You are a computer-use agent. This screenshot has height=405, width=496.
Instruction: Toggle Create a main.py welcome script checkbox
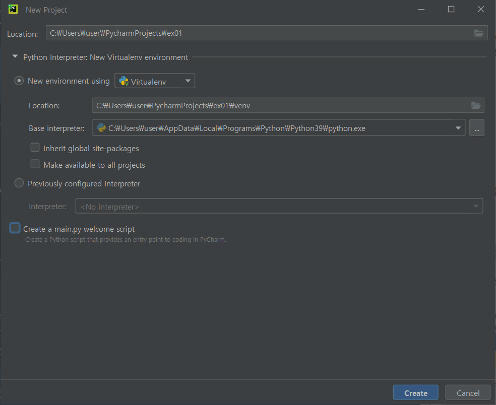(x=15, y=228)
